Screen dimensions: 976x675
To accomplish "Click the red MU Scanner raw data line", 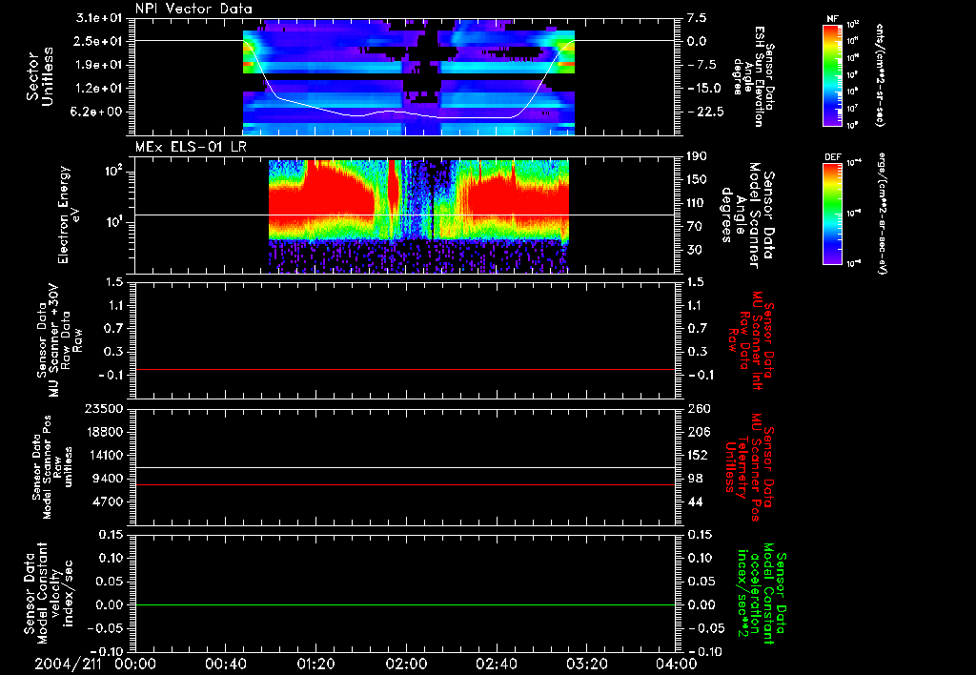I will coord(405,369).
